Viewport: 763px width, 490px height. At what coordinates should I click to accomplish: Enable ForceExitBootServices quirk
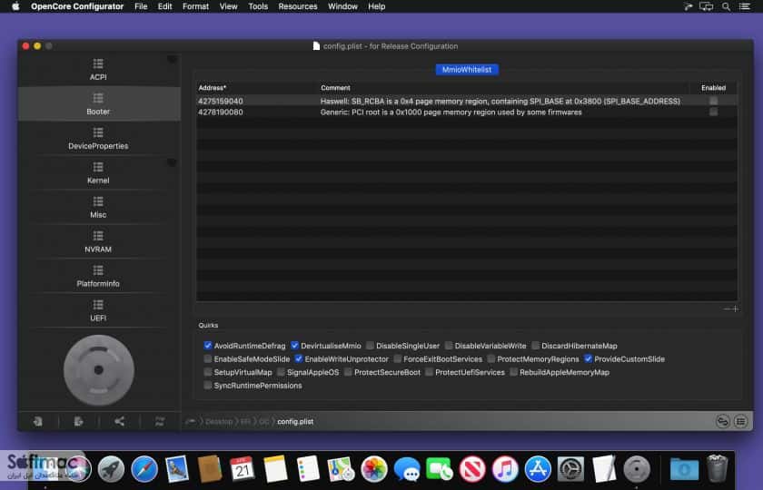click(x=397, y=358)
